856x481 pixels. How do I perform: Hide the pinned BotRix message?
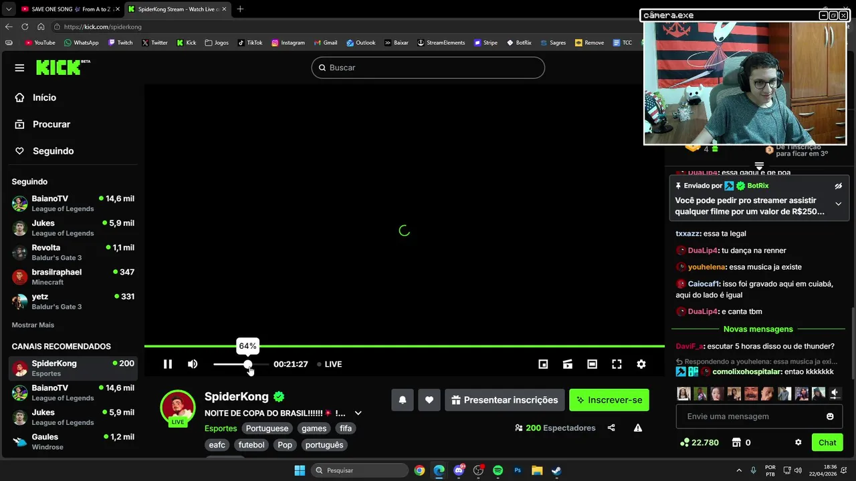838,186
